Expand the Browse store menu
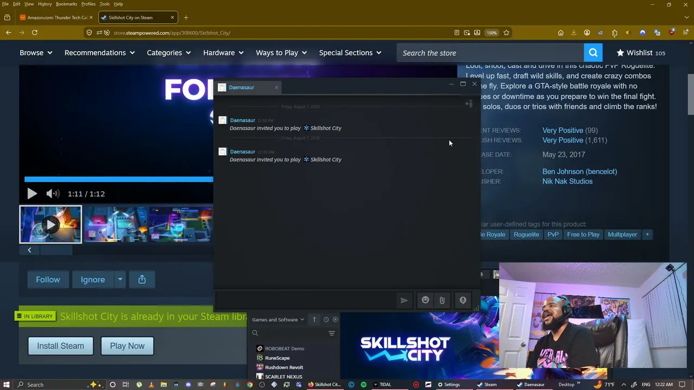 (x=36, y=53)
